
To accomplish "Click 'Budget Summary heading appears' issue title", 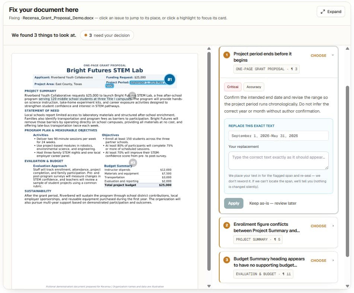I will (x=269, y=262).
